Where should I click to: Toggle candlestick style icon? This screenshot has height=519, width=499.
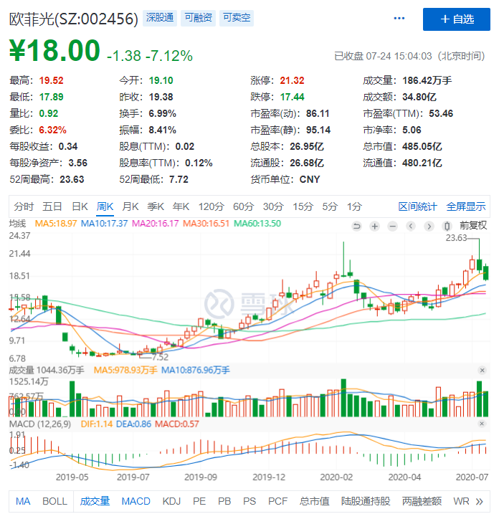[x=447, y=227]
